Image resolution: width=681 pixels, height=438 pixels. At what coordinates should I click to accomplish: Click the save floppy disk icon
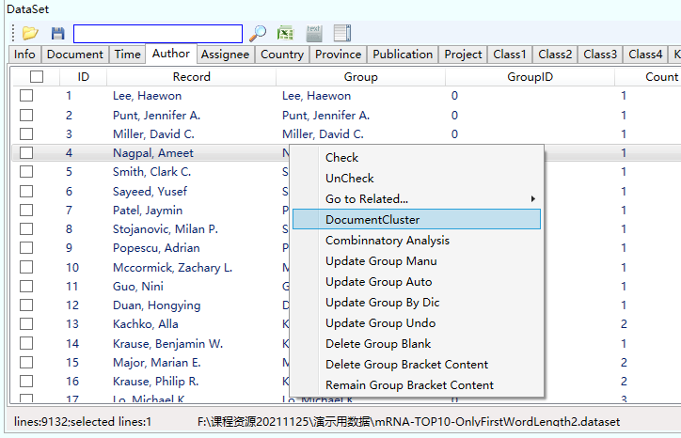57,33
